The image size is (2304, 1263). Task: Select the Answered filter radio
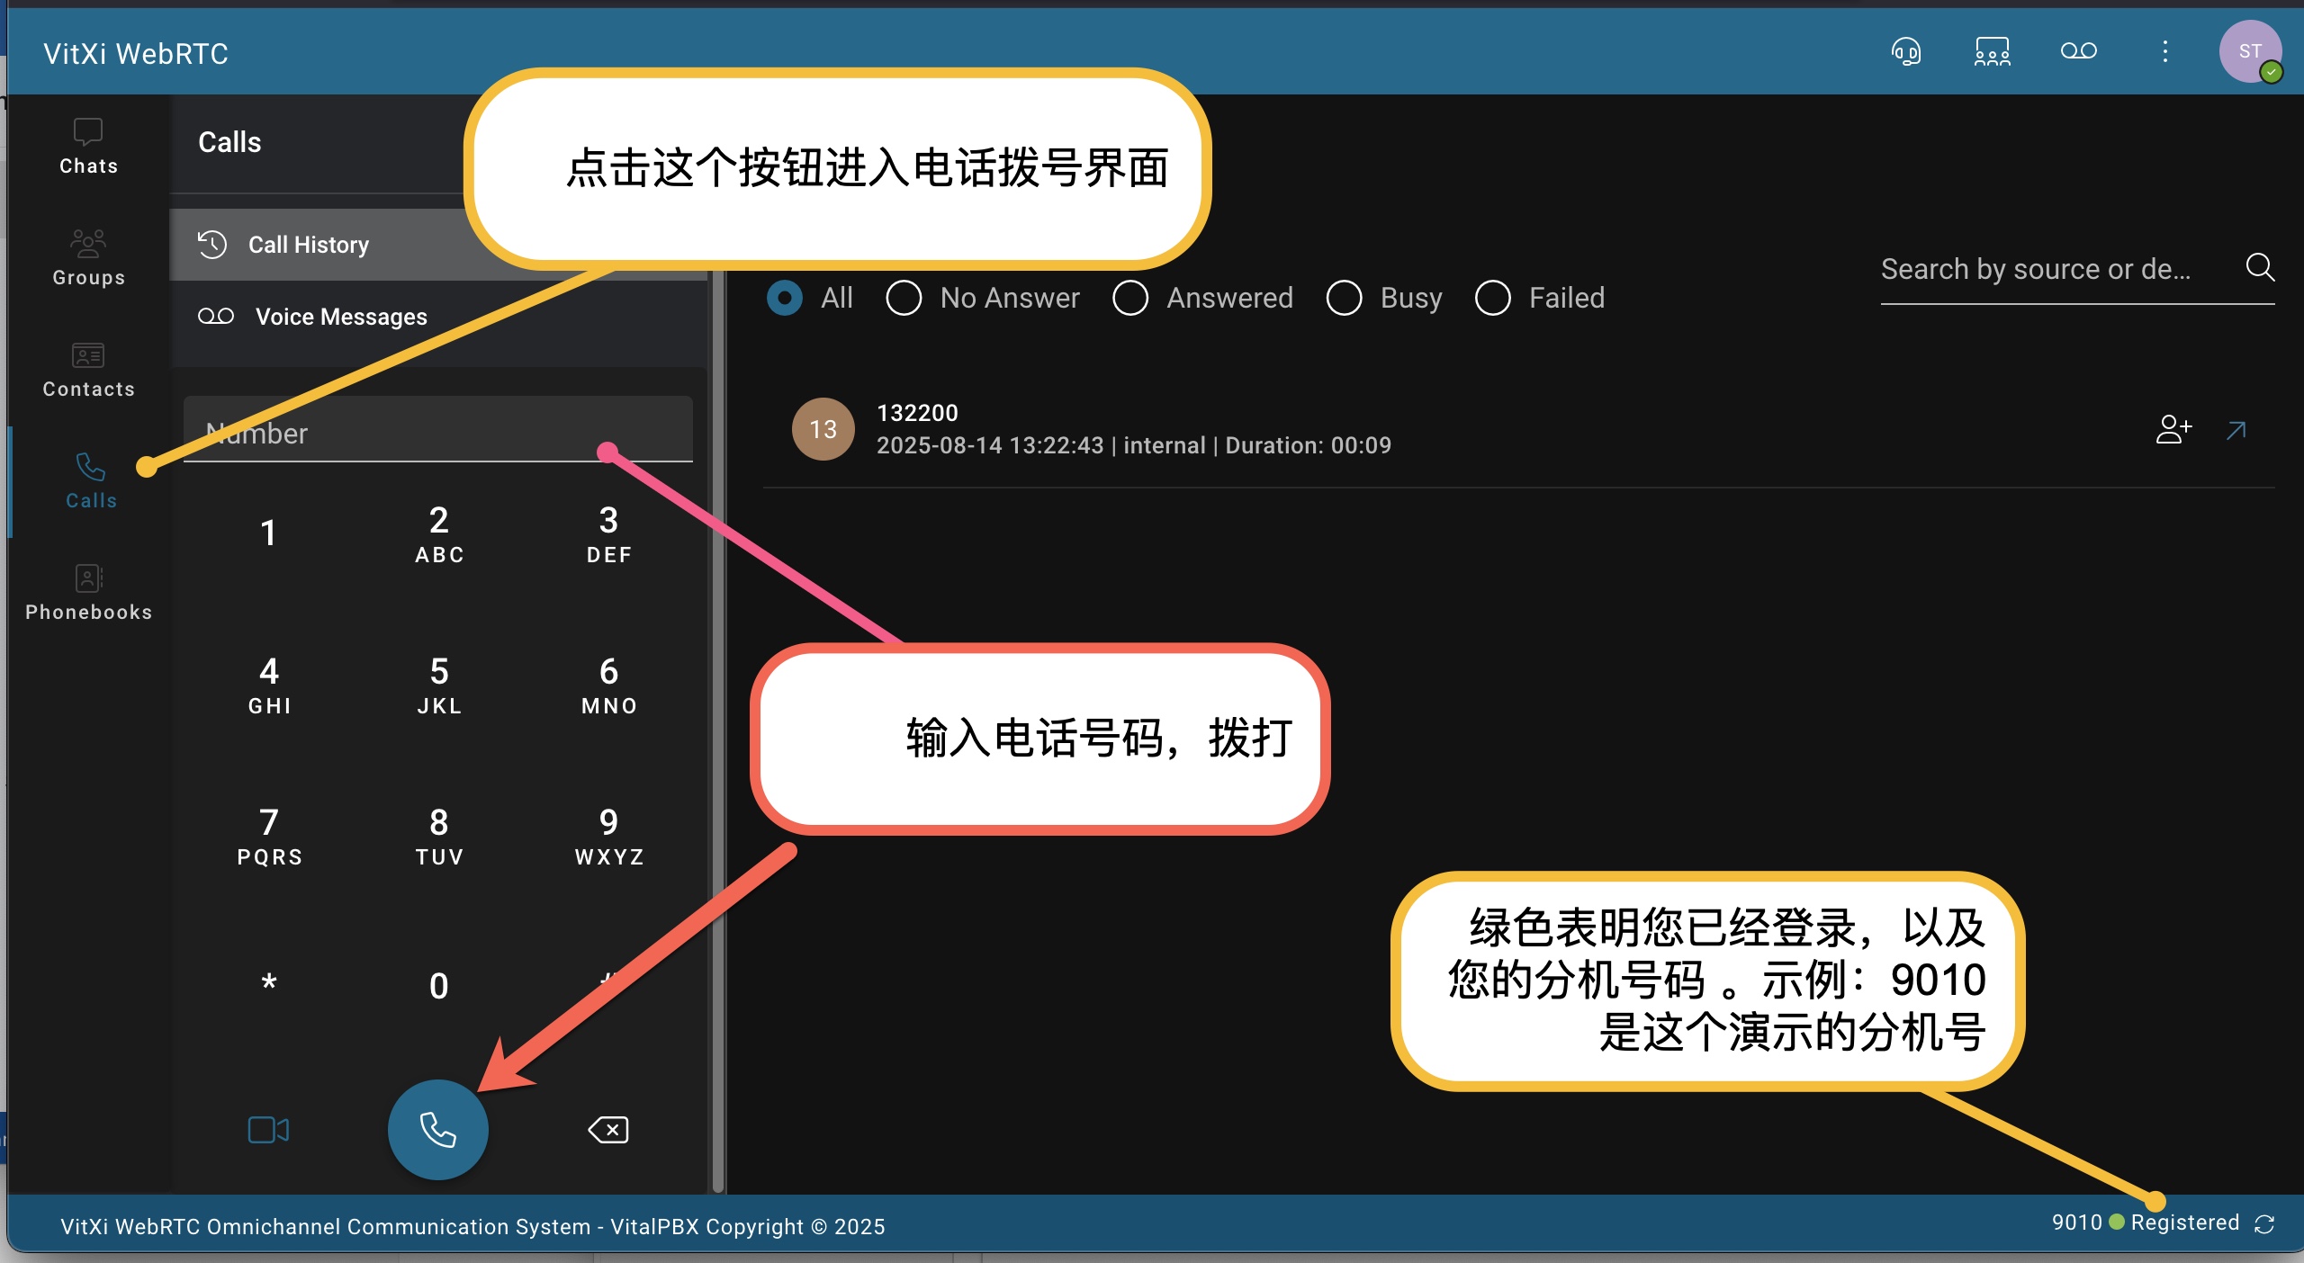(1130, 298)
